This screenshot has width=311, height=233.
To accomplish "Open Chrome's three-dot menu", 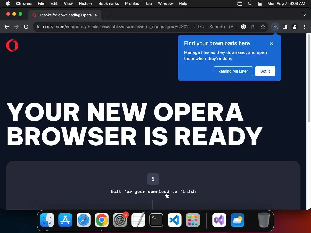I will (304, 27).
